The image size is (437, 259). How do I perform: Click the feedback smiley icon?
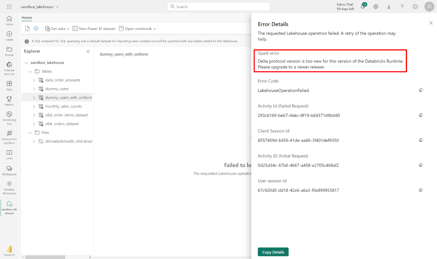[415, 7]
